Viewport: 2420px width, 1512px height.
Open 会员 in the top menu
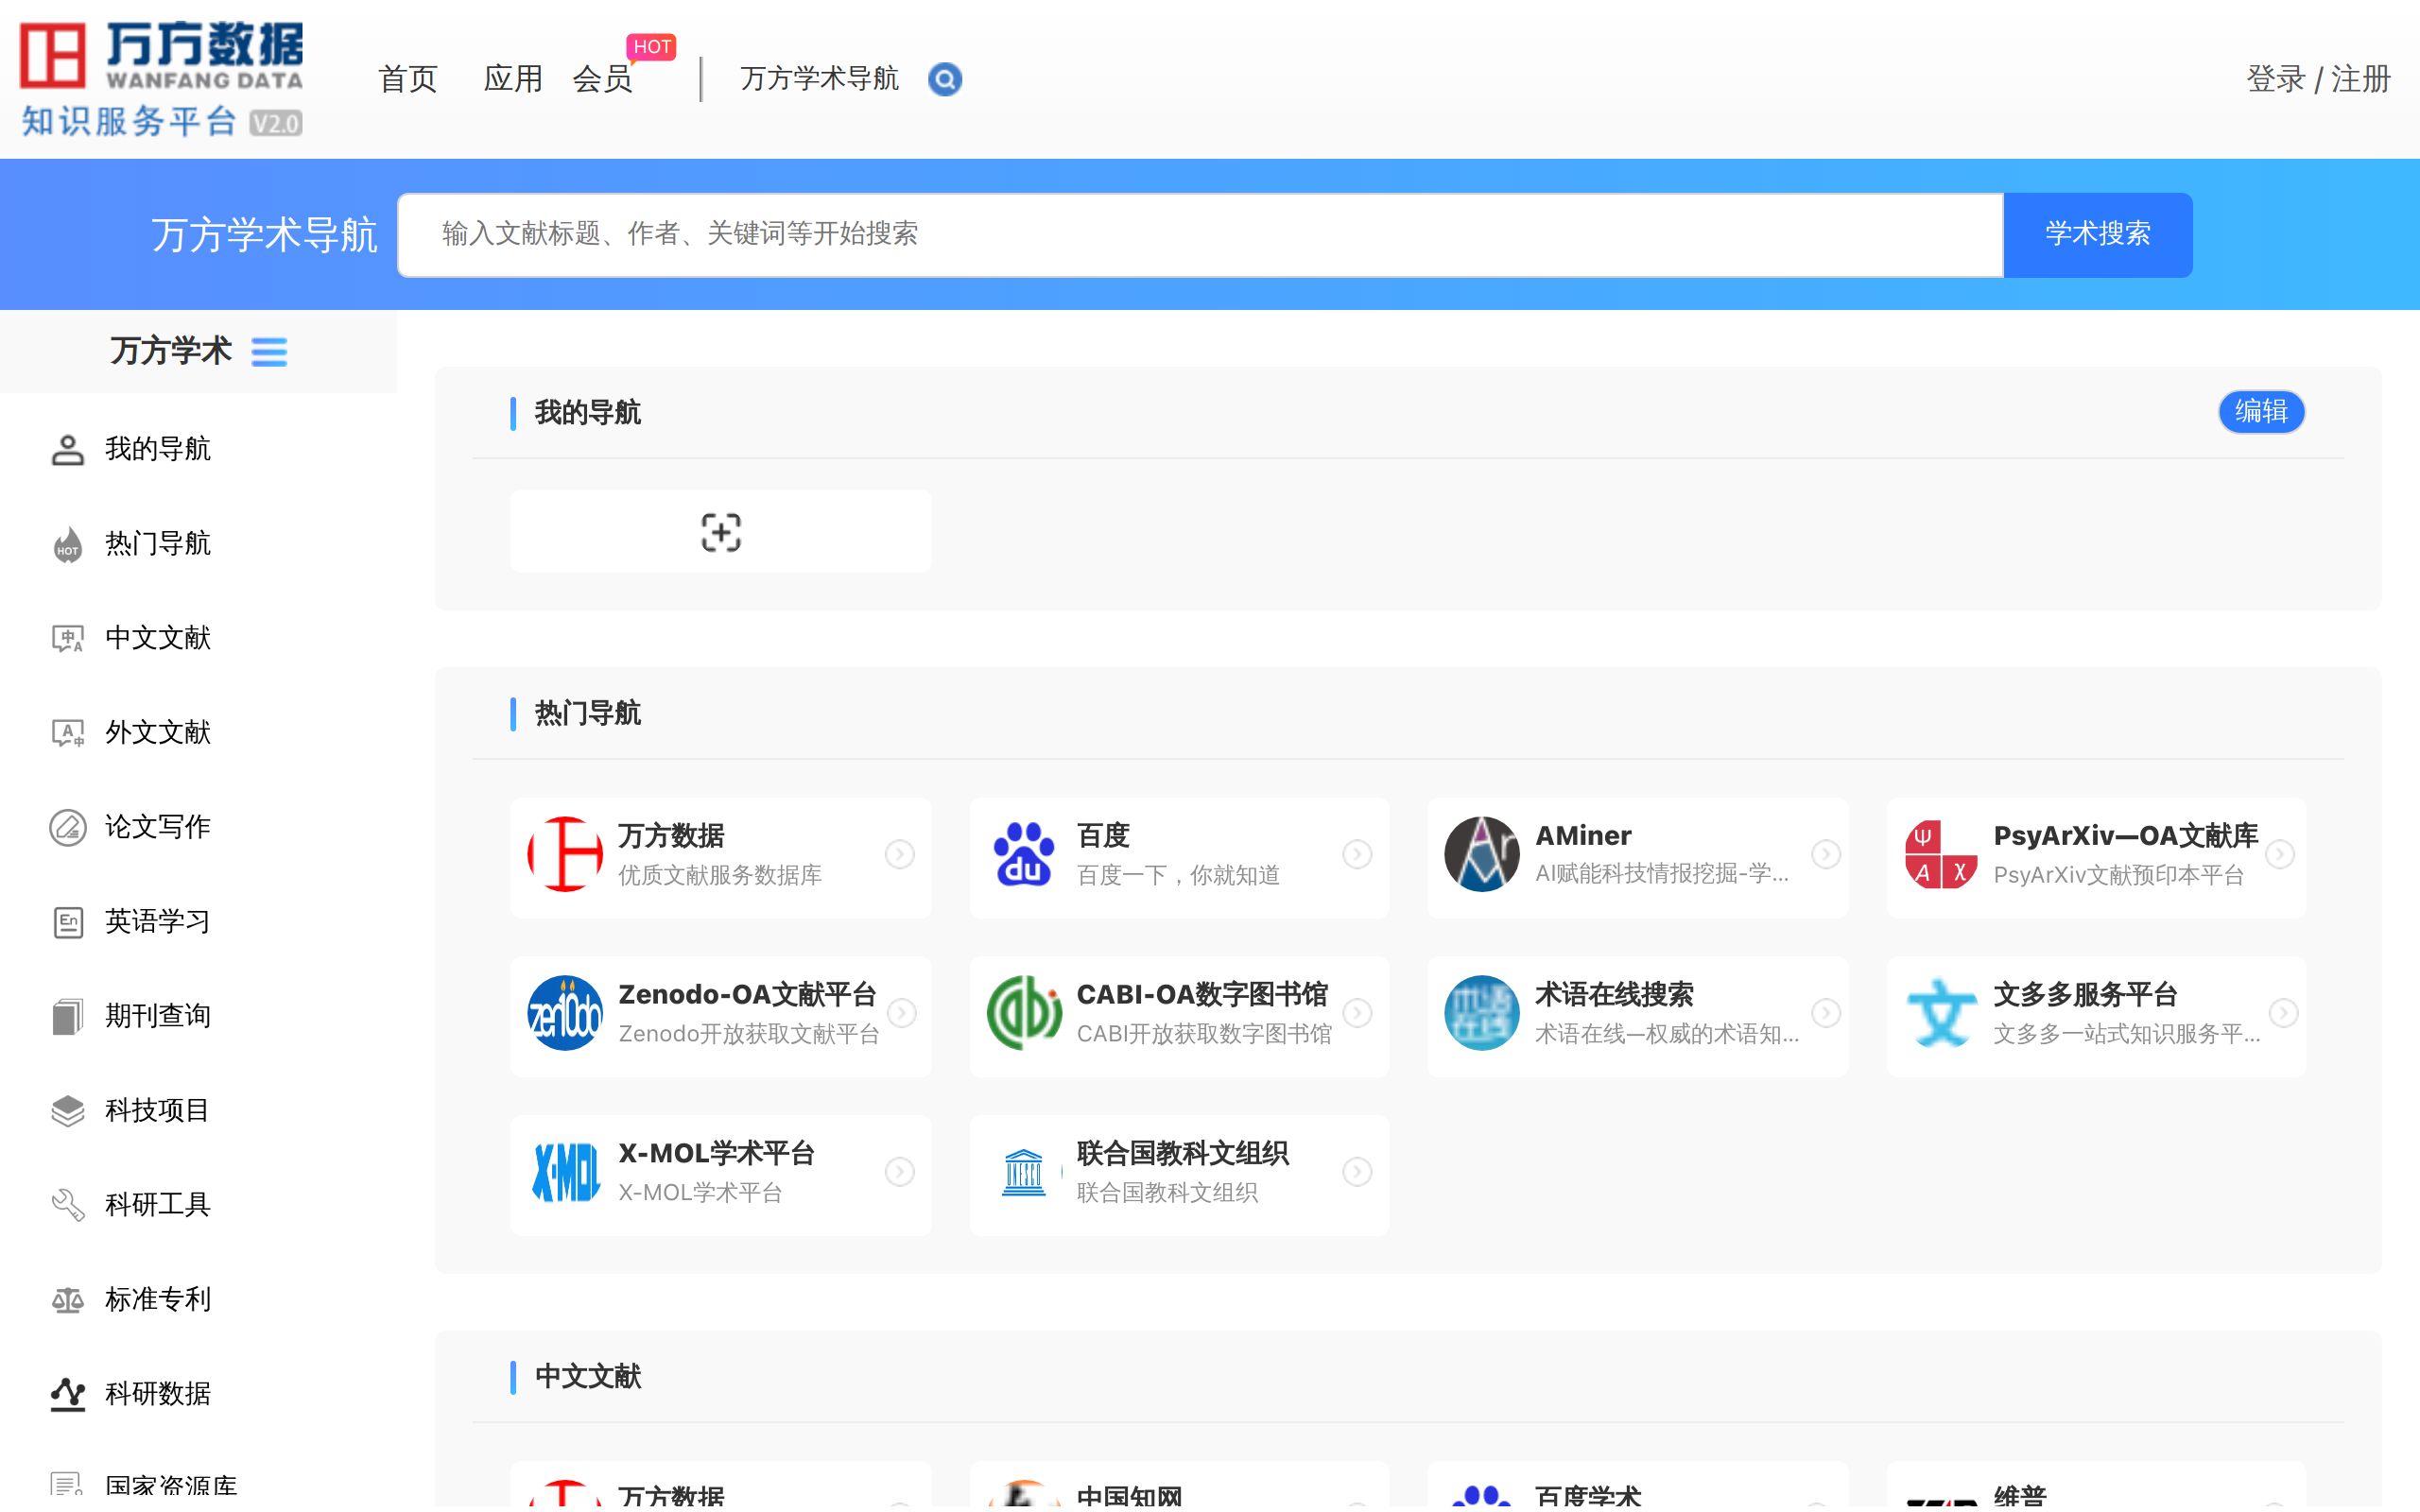click(x=602, y=79)
